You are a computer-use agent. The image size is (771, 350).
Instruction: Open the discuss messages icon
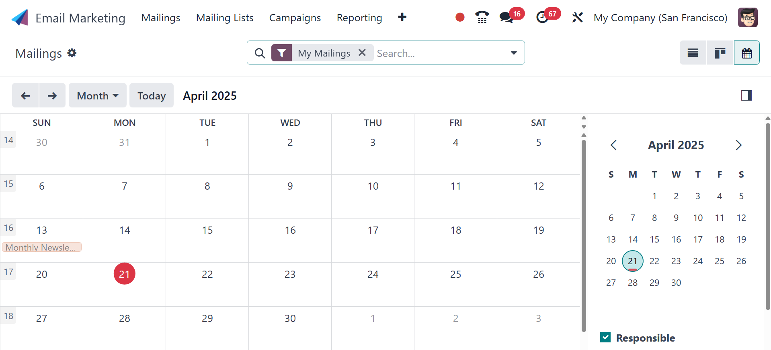pos(506,17)
